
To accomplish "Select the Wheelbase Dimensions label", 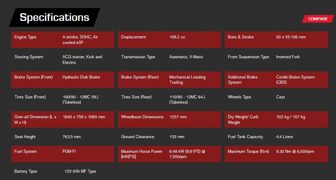I will point(142,117).
